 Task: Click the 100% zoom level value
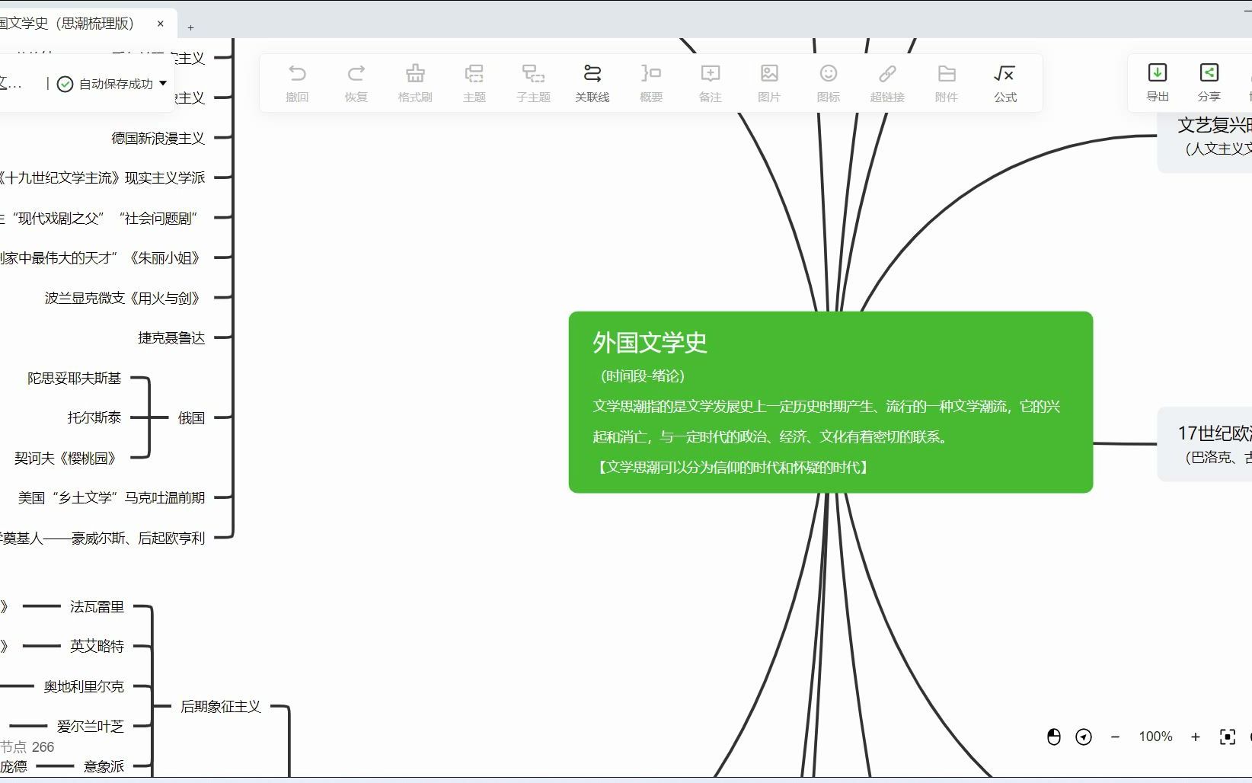[x=1155, y=737]
